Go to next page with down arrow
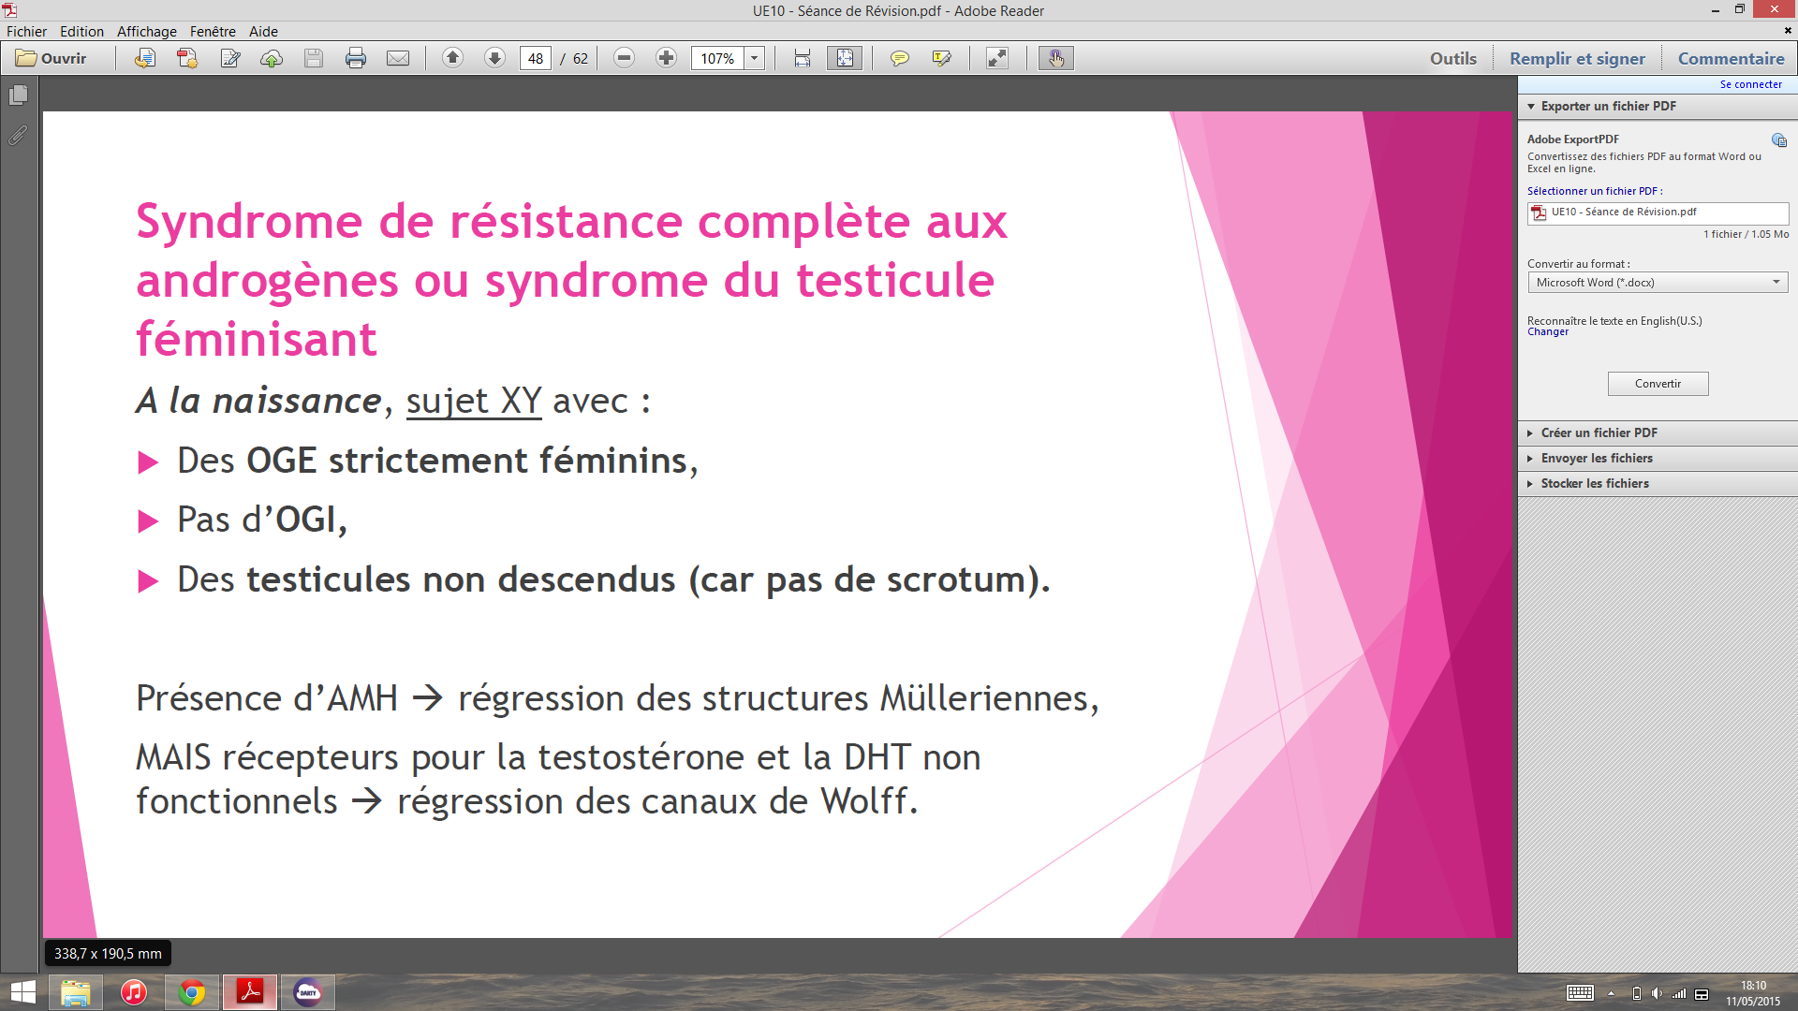The image size is (1798, 1011). click(x=494, y=58)
